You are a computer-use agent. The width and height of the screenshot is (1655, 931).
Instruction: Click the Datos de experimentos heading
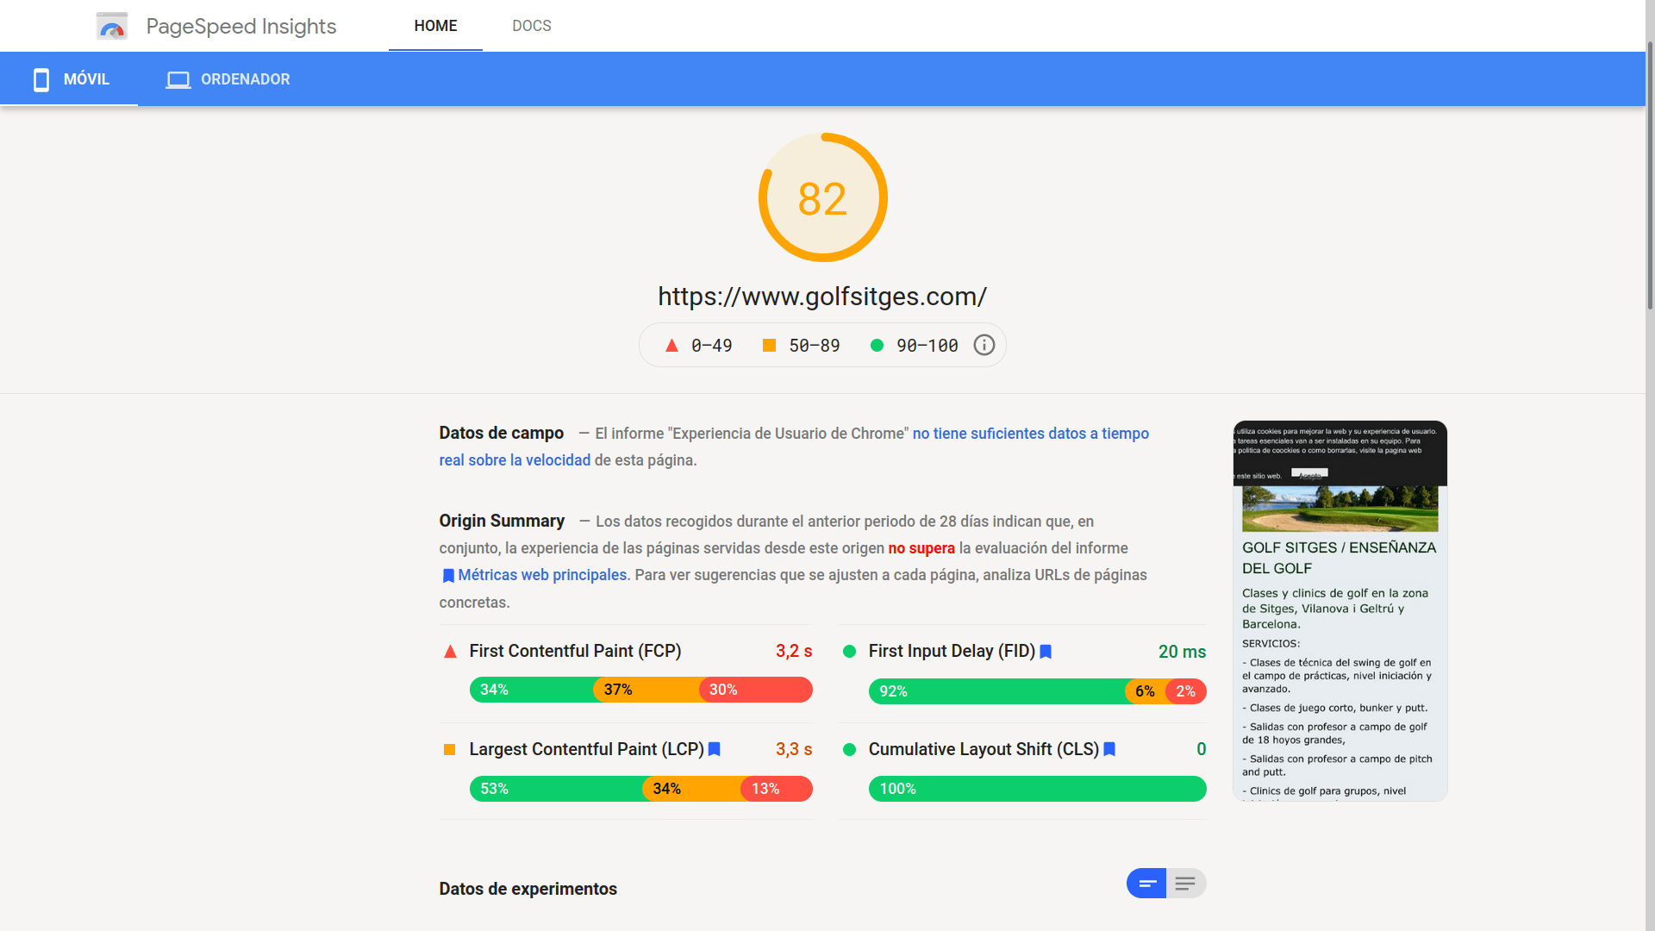pyautogui.click(x=528, y=889)
